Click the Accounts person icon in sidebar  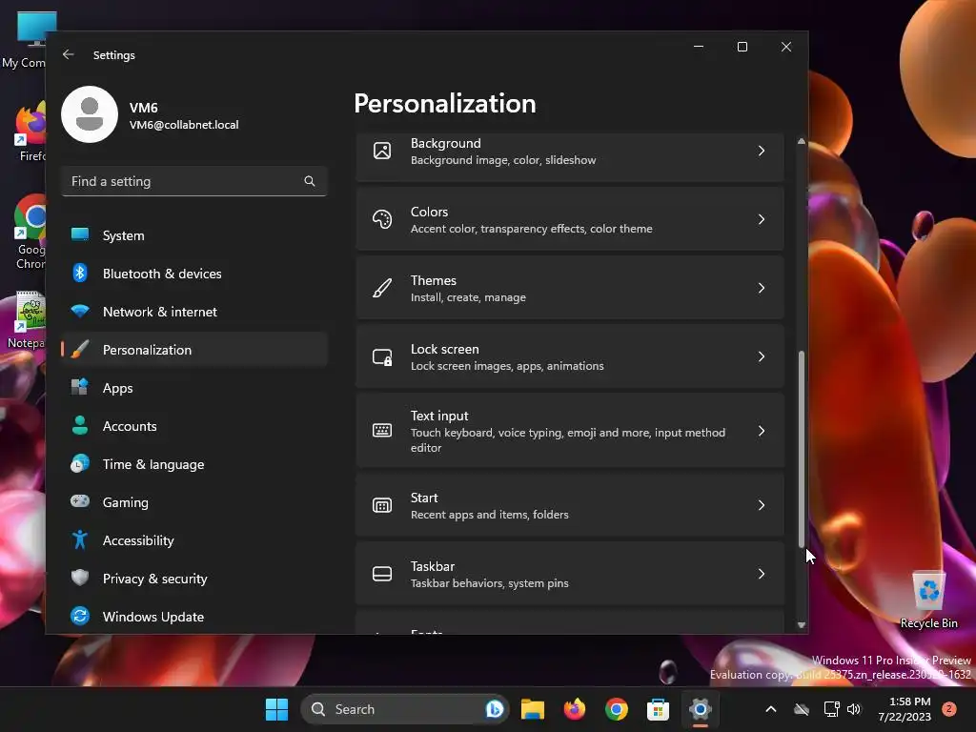pos(80,426)
